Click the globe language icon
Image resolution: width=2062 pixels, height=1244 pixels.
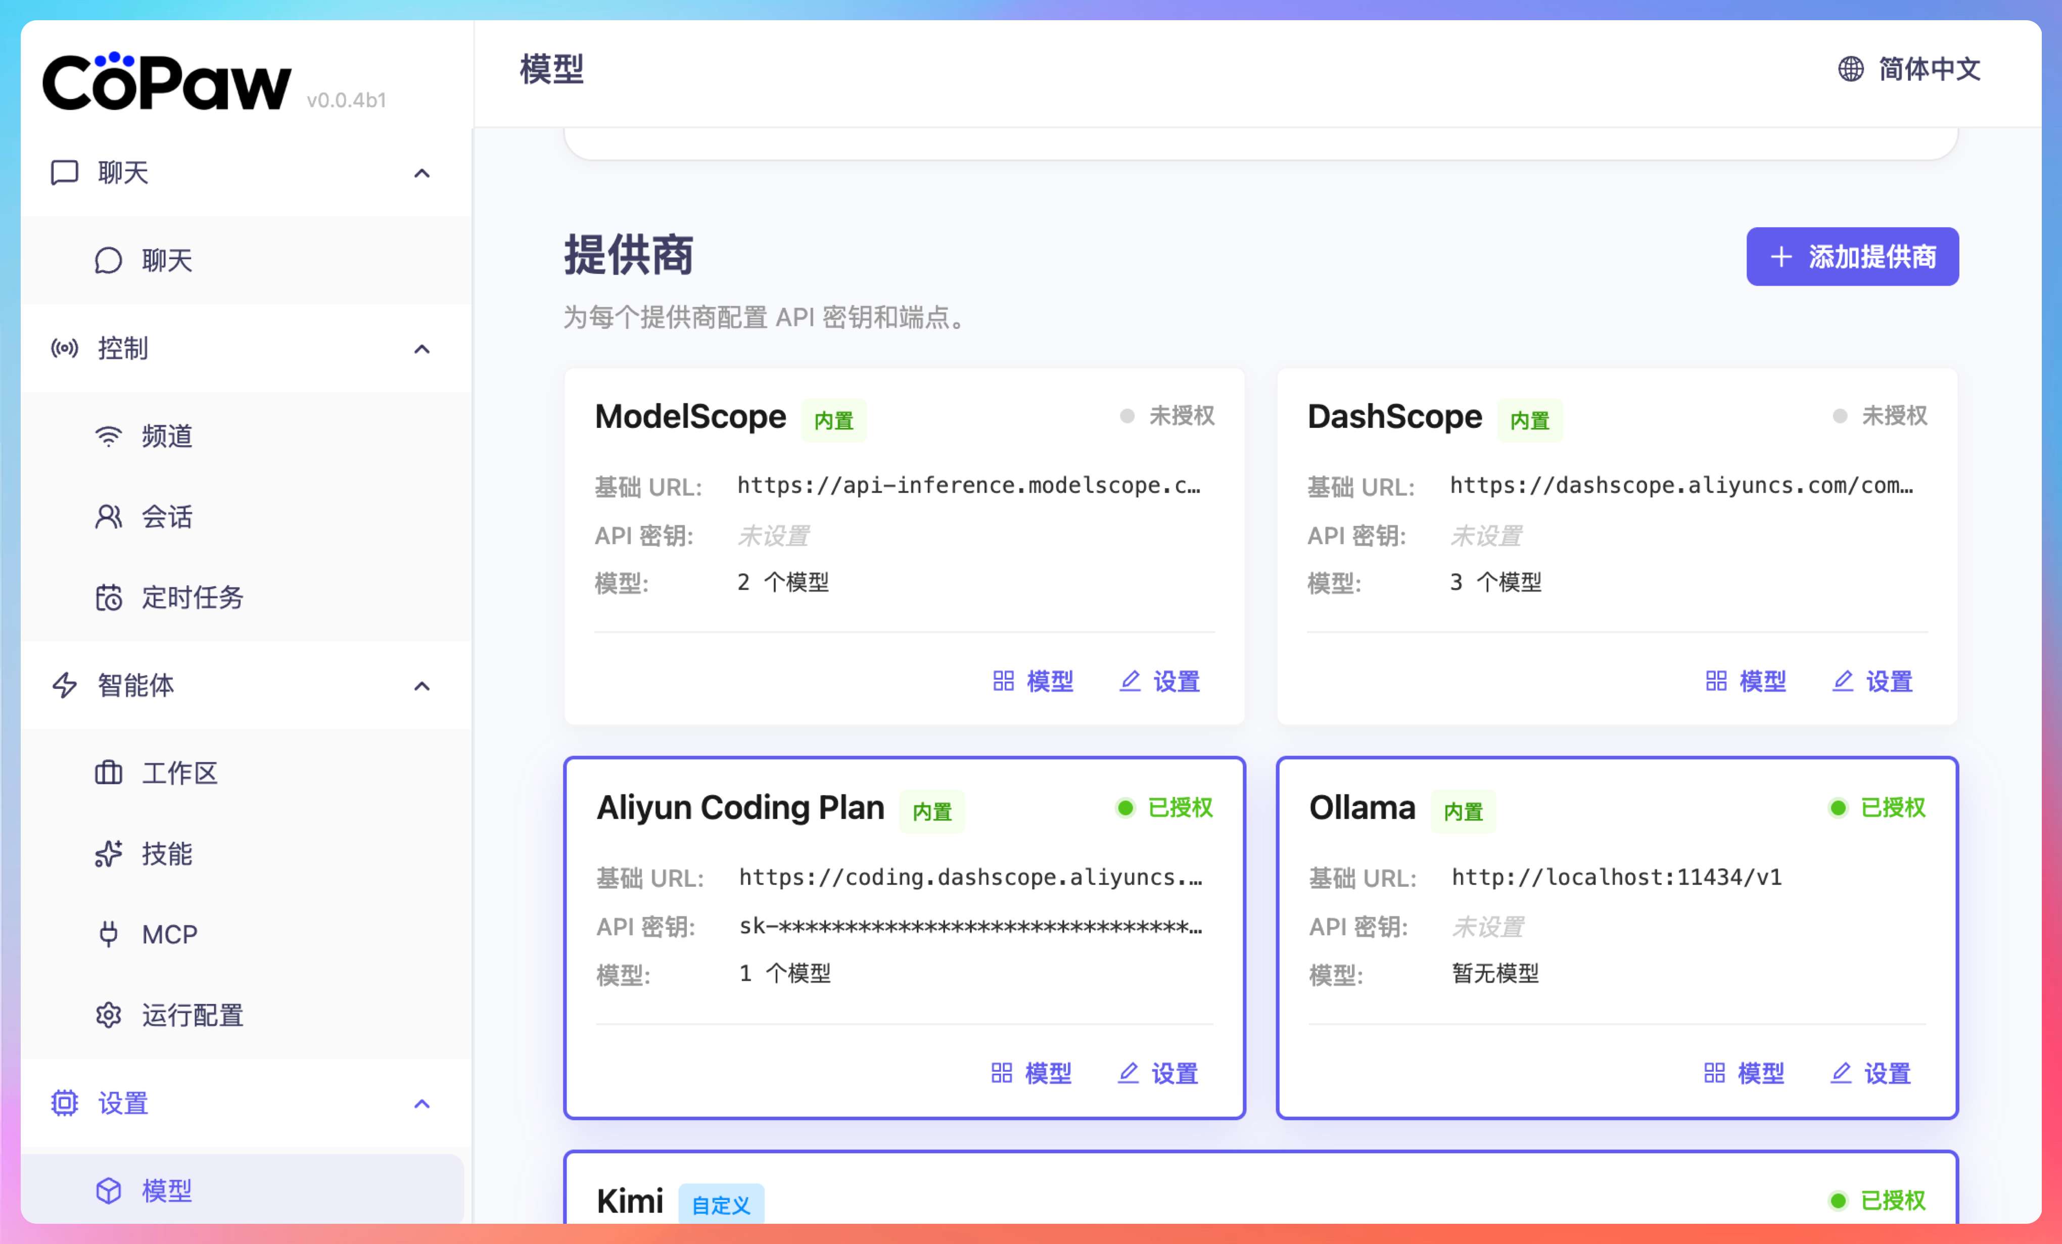click(1850, 69)
